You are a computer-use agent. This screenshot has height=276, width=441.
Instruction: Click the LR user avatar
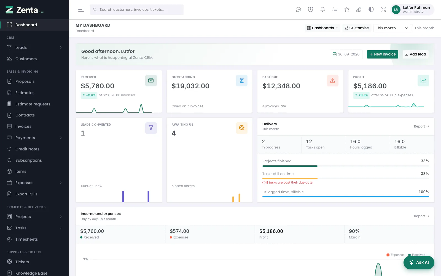[x=396, y=10]
